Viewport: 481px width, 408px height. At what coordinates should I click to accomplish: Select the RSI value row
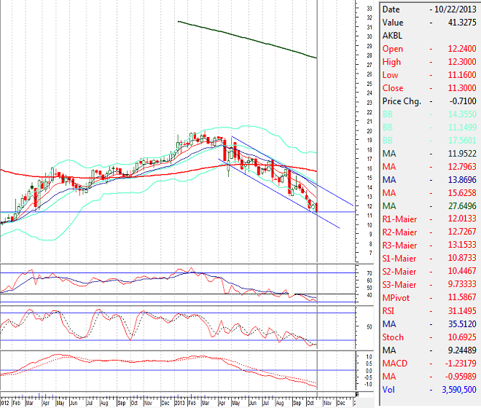(x=430, y=311)
